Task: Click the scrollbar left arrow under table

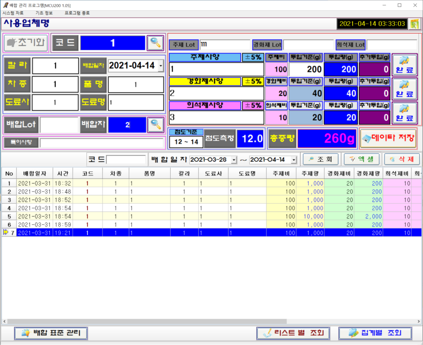Action: click(4, 321)
